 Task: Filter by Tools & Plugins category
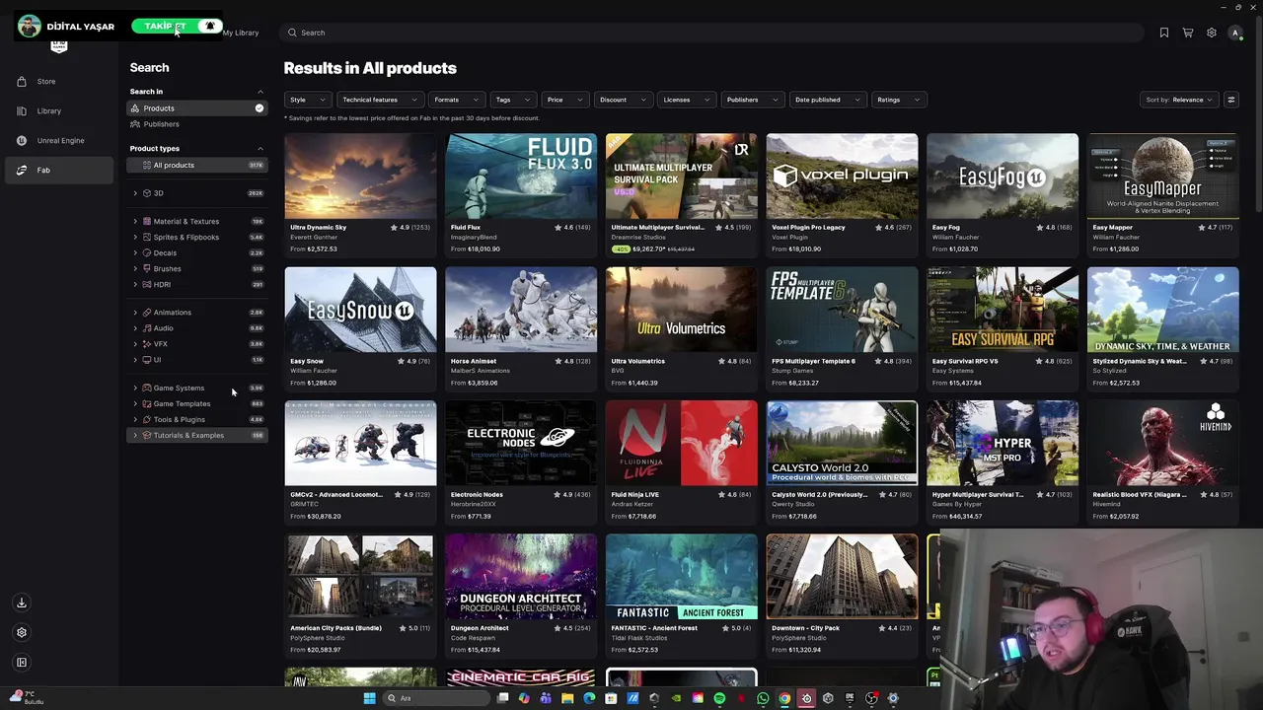[x=179, y=419]
